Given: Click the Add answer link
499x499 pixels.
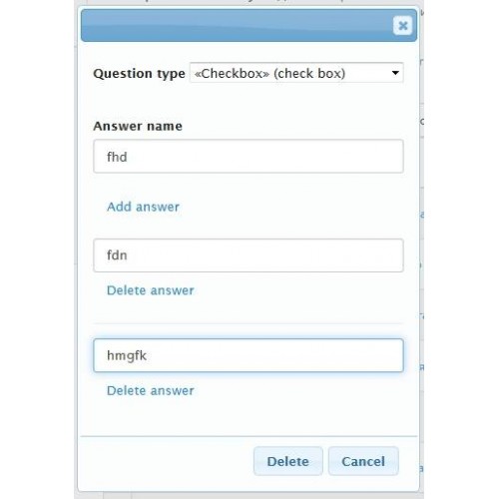Looking at the screenshot, I should [x=143, y=207].
